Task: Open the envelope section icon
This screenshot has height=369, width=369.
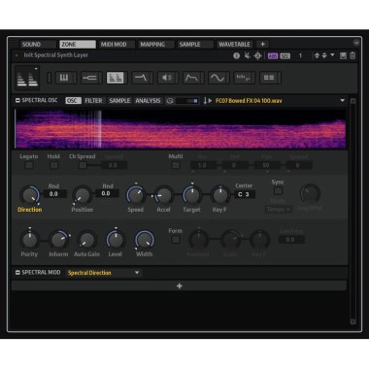Action: [191, 78]
